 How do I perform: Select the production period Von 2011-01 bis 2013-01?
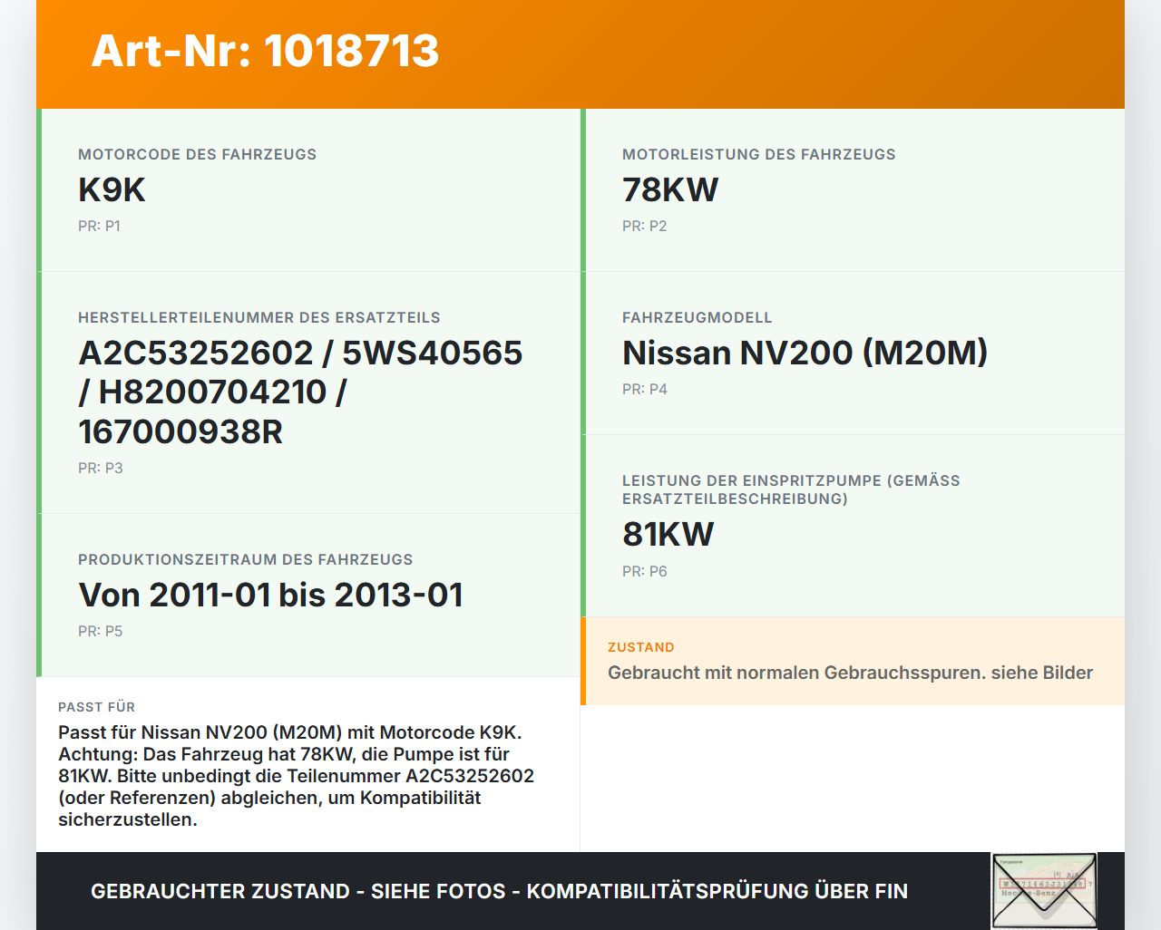(271, 596)
